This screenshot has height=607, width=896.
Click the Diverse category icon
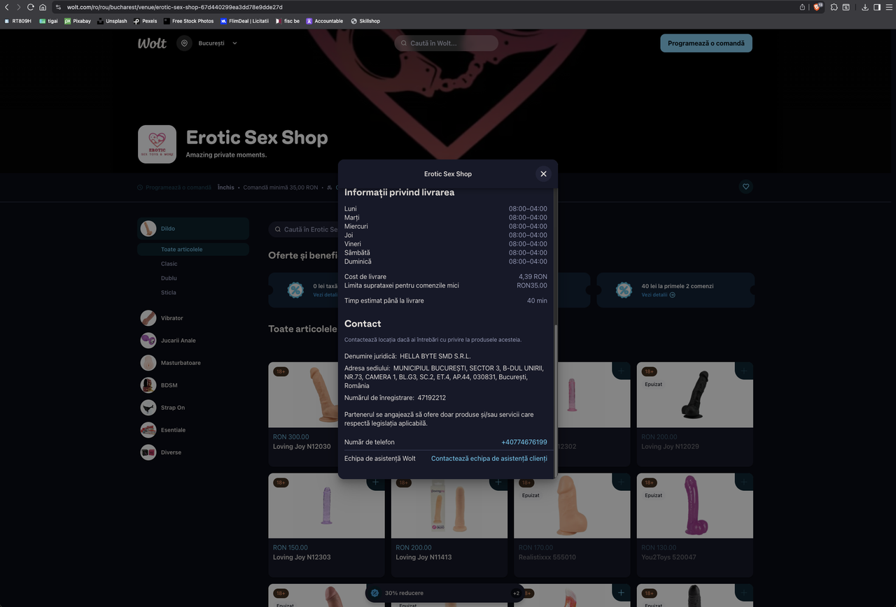[148, 452]
